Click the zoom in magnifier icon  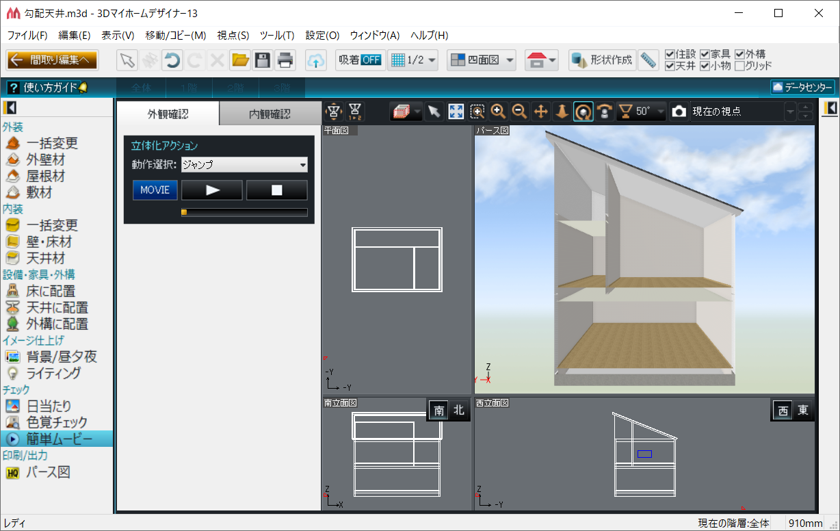[x=499, y=112]
